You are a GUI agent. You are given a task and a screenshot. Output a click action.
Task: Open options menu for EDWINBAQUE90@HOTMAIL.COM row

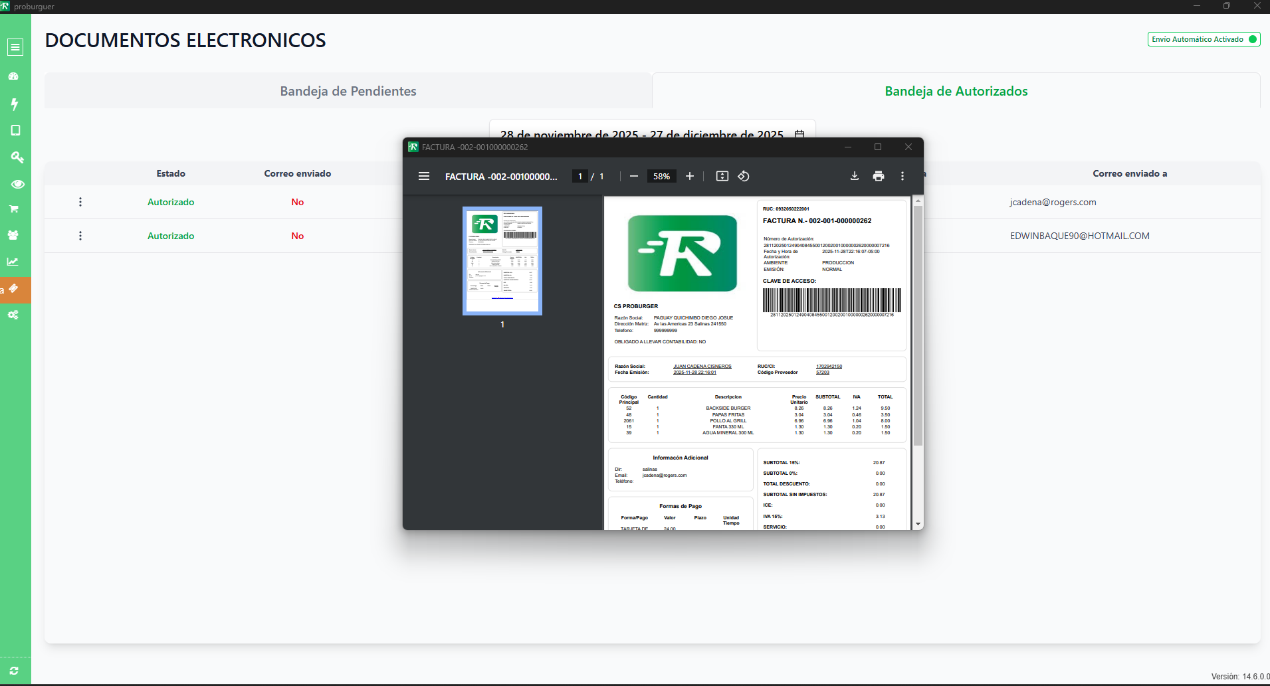80,236
